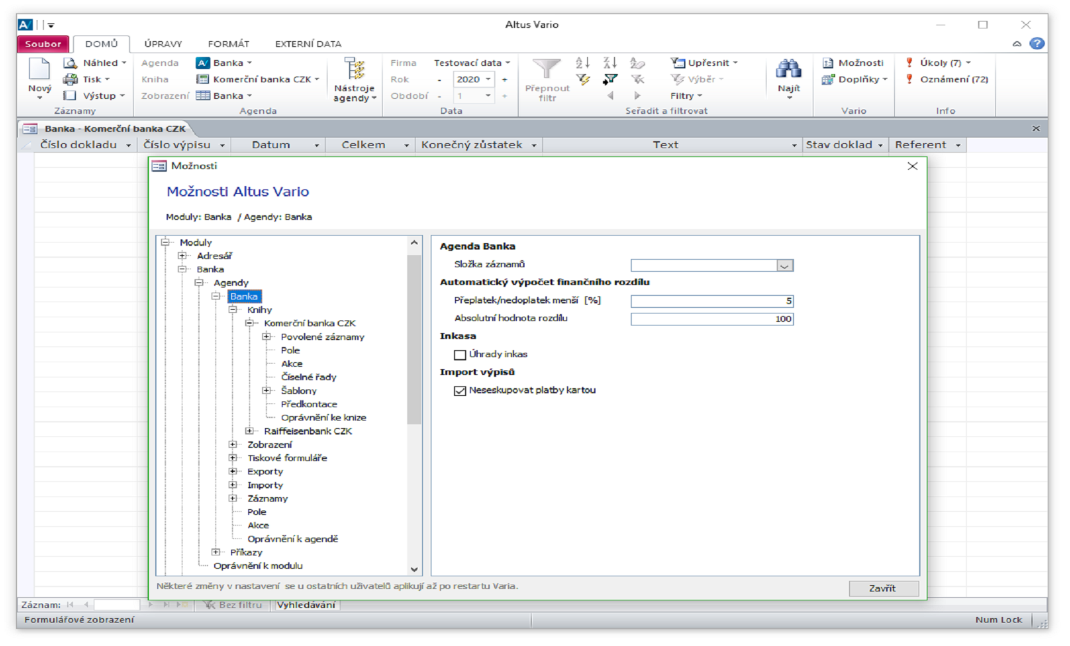Open Číslo dokladu column filter arrow

click(129, 146)
